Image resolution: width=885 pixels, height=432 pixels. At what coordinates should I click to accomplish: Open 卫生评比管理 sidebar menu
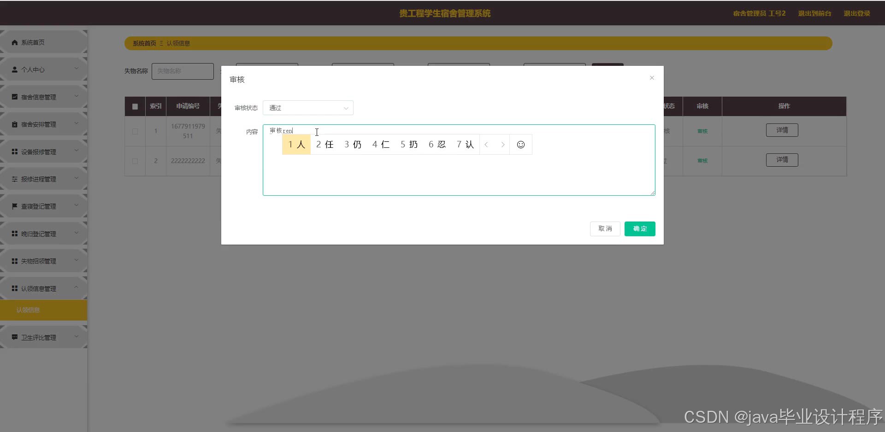point(44,337)
